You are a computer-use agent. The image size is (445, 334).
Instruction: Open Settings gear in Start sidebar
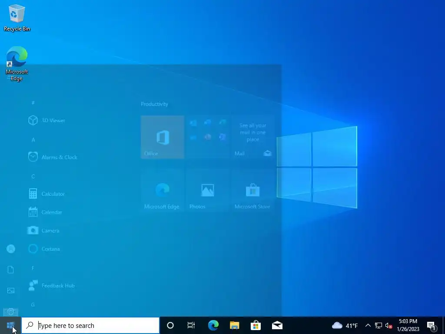click(11, 311)
